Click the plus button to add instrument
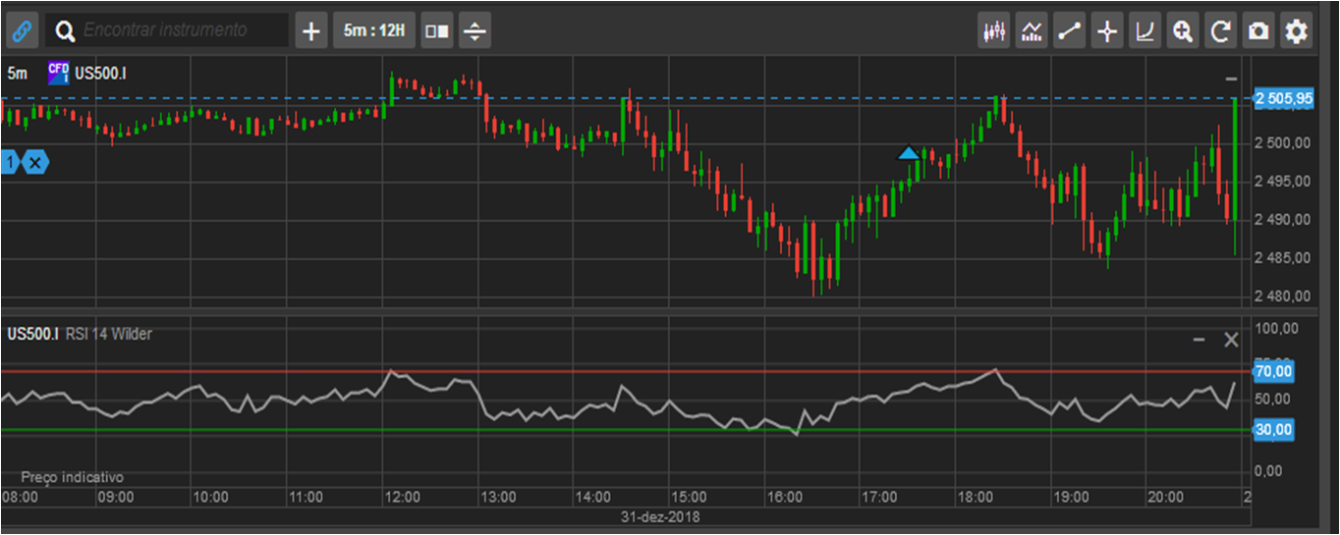 [x=311, y=31]
